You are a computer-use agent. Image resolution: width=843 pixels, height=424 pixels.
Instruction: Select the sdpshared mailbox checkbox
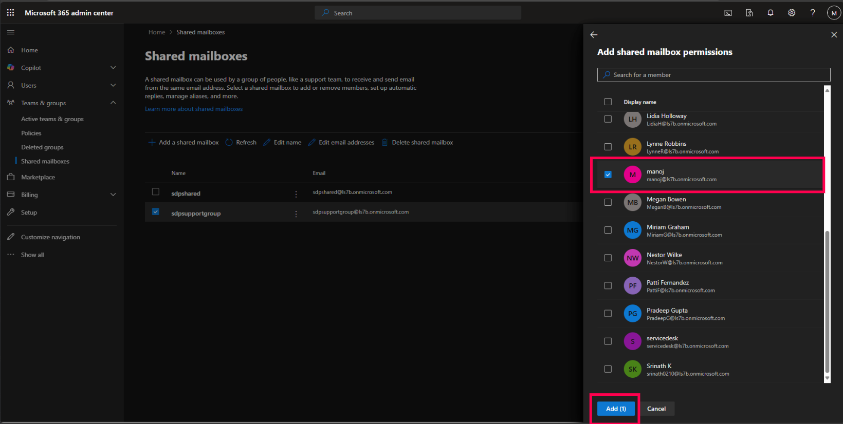[156, 192]
